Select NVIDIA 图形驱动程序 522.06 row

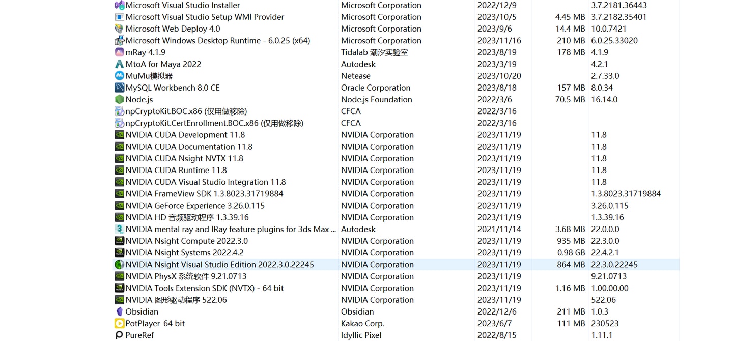[396, 300]
